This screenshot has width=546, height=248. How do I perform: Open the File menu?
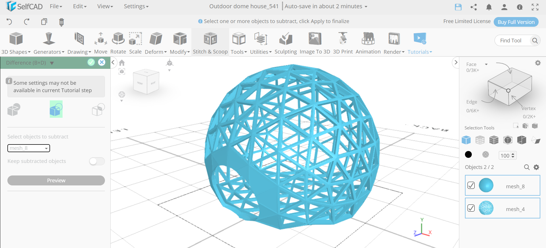point(56,6)
